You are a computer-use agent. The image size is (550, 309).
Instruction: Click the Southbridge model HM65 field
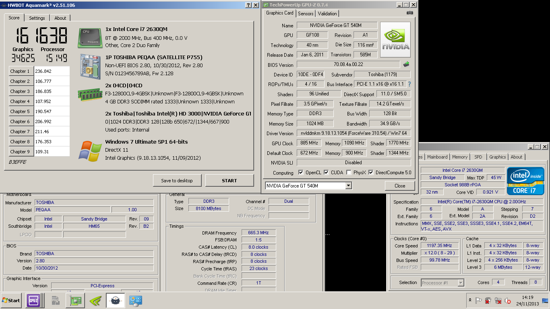click(x=94, y=226)
